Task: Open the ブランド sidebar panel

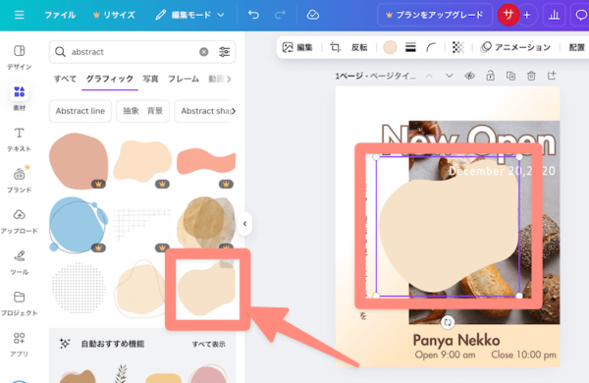Action: click(x=20, y=180)
